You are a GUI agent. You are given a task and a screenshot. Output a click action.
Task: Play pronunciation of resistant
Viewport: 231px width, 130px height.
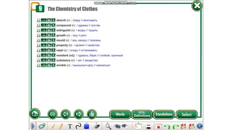click(39, 55)
